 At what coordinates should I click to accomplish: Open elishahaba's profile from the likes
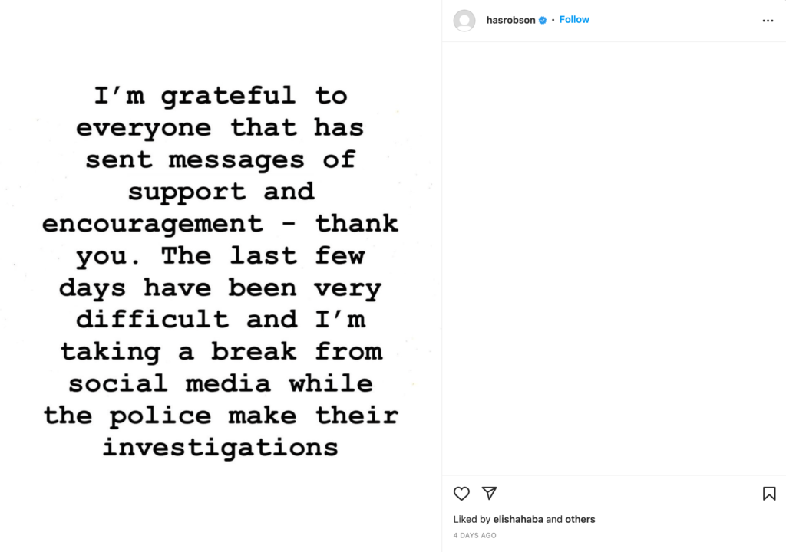[518, 519]
